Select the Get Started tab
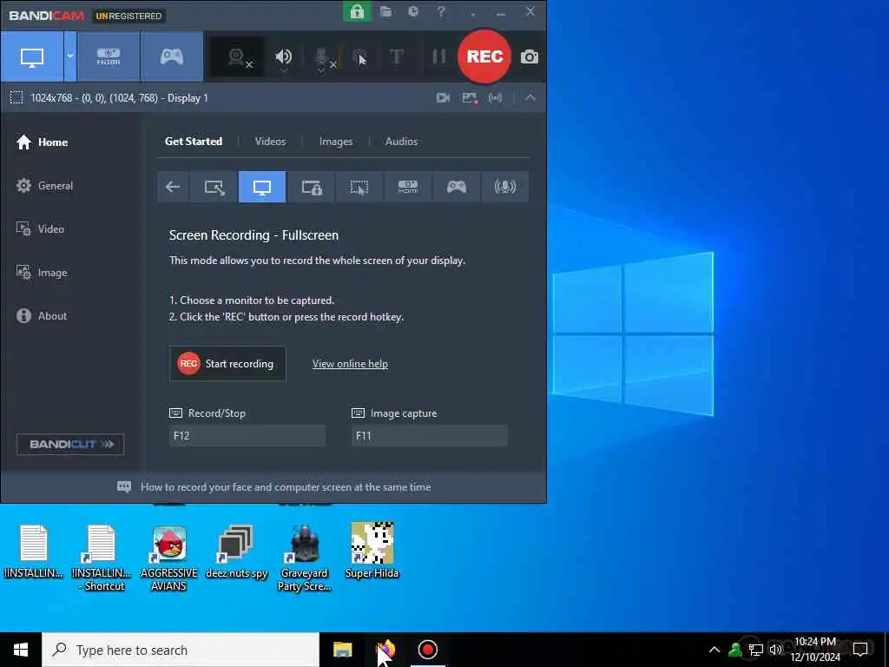 click(194, 142)
